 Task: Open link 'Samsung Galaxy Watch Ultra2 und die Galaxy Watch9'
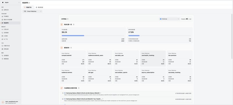click(83, 93)
